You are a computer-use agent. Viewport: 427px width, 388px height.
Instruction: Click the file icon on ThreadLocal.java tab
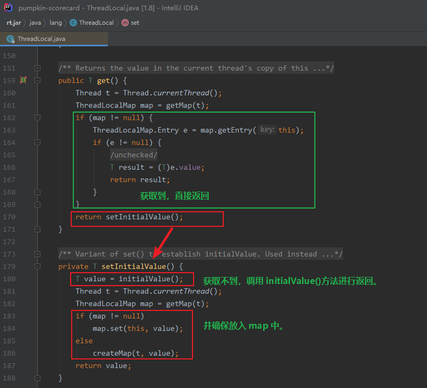pos(10,39)
